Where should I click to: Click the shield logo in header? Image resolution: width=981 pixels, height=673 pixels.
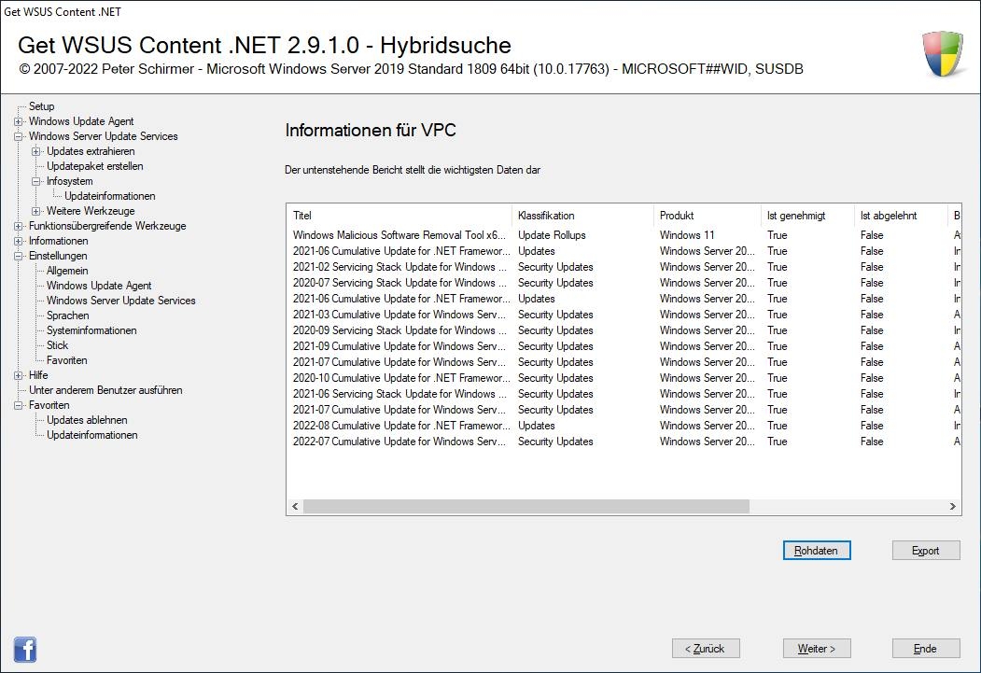[x=942, y=54]
